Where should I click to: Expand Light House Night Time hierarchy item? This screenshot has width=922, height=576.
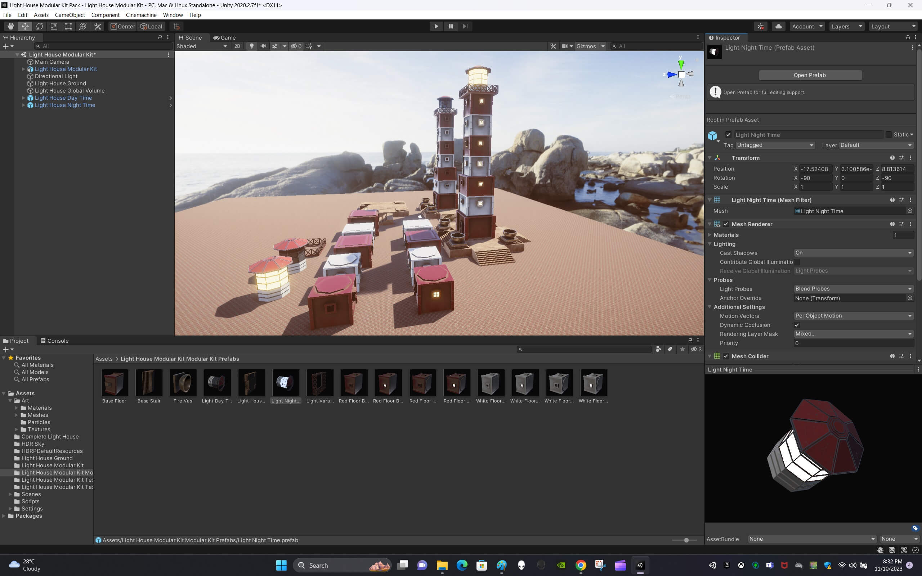pos(23,105)
